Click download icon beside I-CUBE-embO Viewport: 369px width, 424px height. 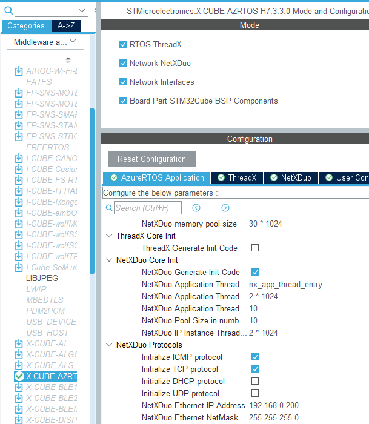click(x=18, y=213)
